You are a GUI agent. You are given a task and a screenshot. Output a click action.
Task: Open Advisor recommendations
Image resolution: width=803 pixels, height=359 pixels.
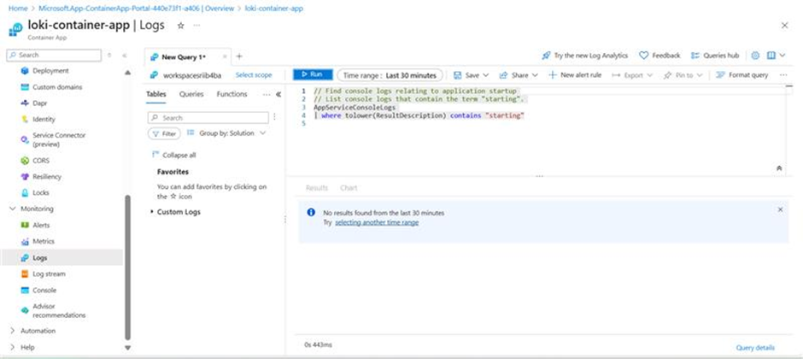(x=59, y=310)
